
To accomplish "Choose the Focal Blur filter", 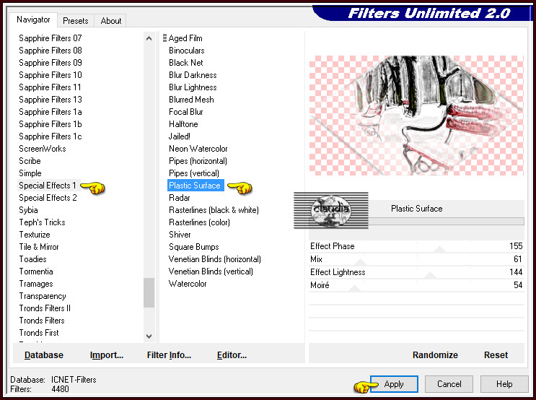I will pos(186,112).
